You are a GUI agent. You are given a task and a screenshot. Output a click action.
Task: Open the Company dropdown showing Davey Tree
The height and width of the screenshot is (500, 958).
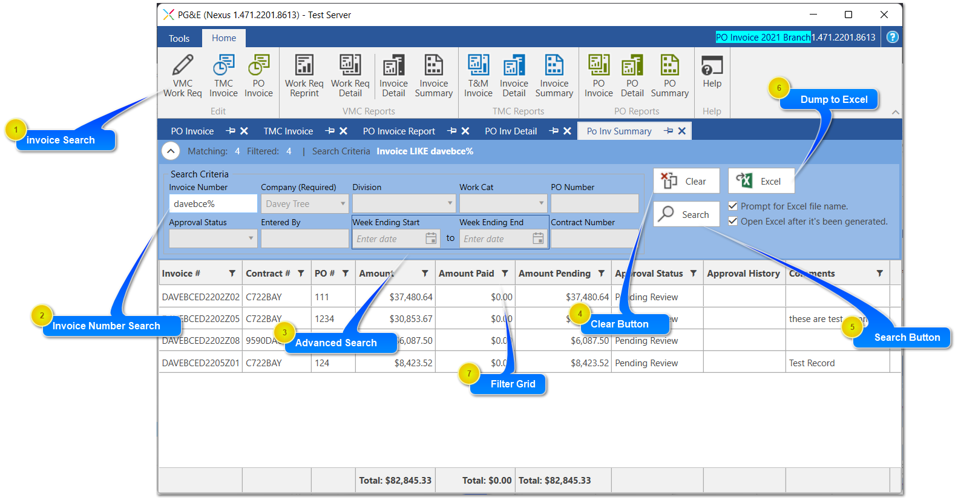tap(304, 203)
